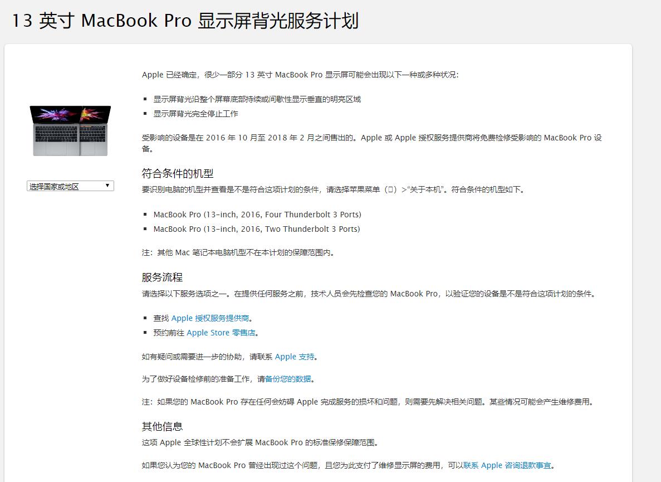Image resolution: width=661 pixels, height=482 pixels.
Task: Click the MacBook Pro Two Thunderbolt 3 Ports entry
Action: 255,229
